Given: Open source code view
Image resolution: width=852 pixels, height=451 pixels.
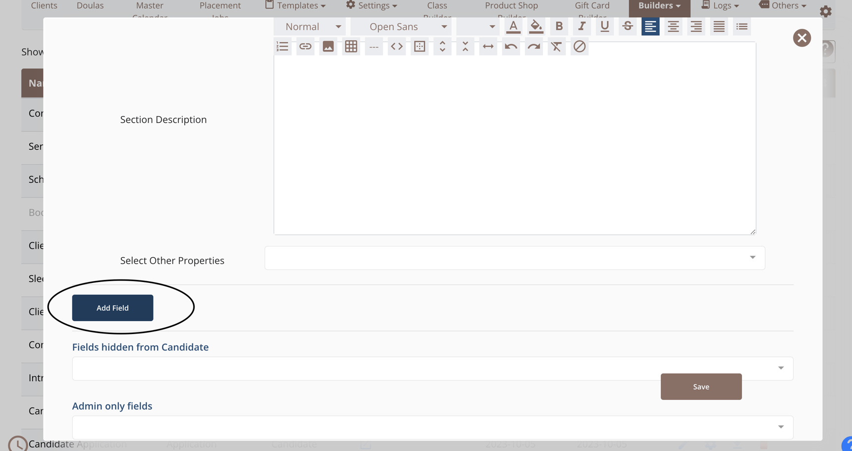Looking at the screenshot, I should [396, 47].
